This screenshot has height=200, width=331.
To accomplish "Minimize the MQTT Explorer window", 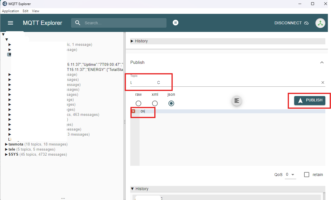I will (x=300, y=4).
